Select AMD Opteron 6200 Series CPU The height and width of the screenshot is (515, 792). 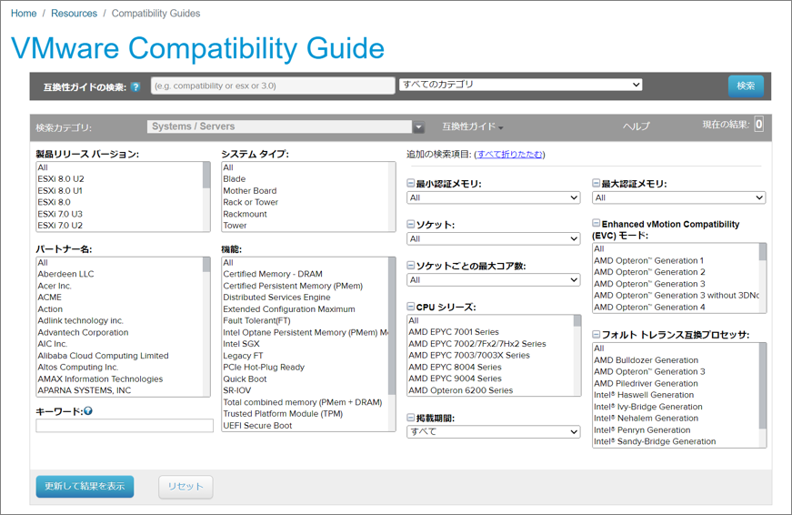(x=461, y=390)
